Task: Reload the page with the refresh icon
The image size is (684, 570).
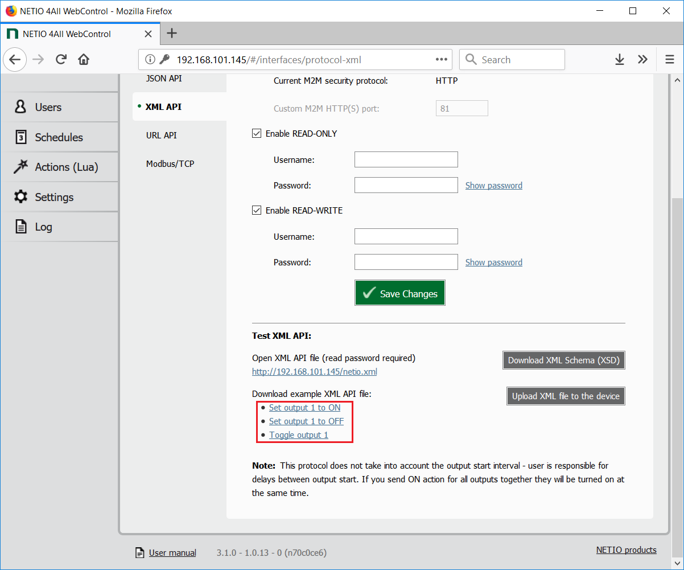Action: tap(61, 60)
